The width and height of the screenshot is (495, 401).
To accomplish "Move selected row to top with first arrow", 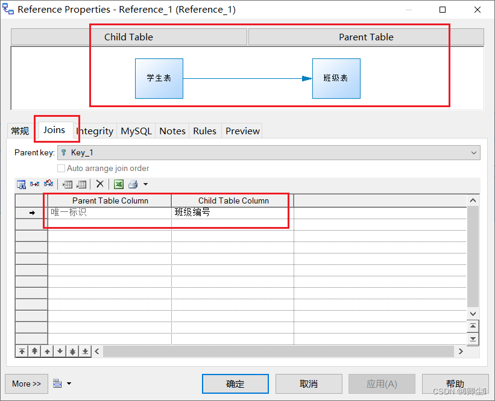I will click(22, 350).
